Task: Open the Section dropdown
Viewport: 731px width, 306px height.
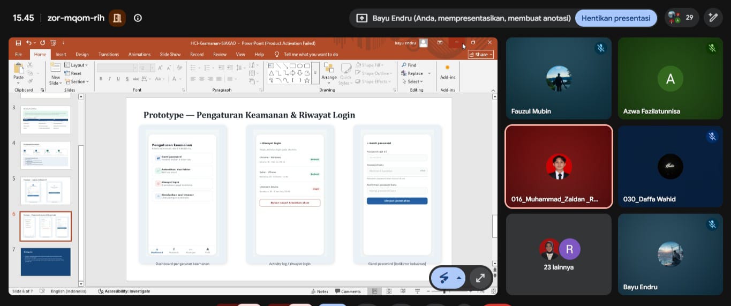Action: [76, 81]
